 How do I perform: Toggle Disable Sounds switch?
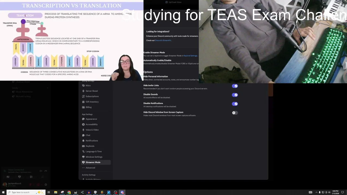235,95
